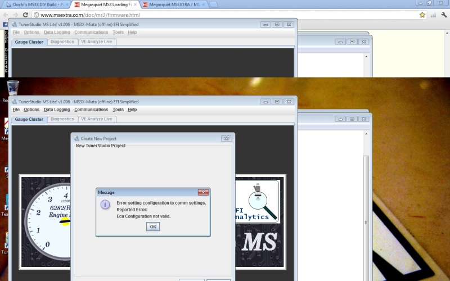Open Data Logging menu in desktop TunerStudio window
This screenshot has width=450, height=281.
(57, 110)
